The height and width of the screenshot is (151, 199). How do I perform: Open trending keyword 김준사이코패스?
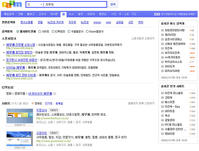173,39
